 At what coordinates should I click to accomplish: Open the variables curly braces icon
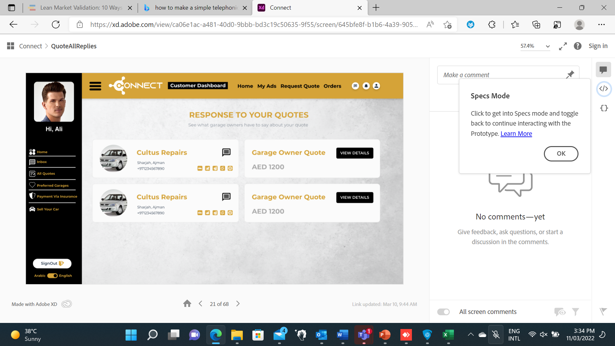coord(604,108)
